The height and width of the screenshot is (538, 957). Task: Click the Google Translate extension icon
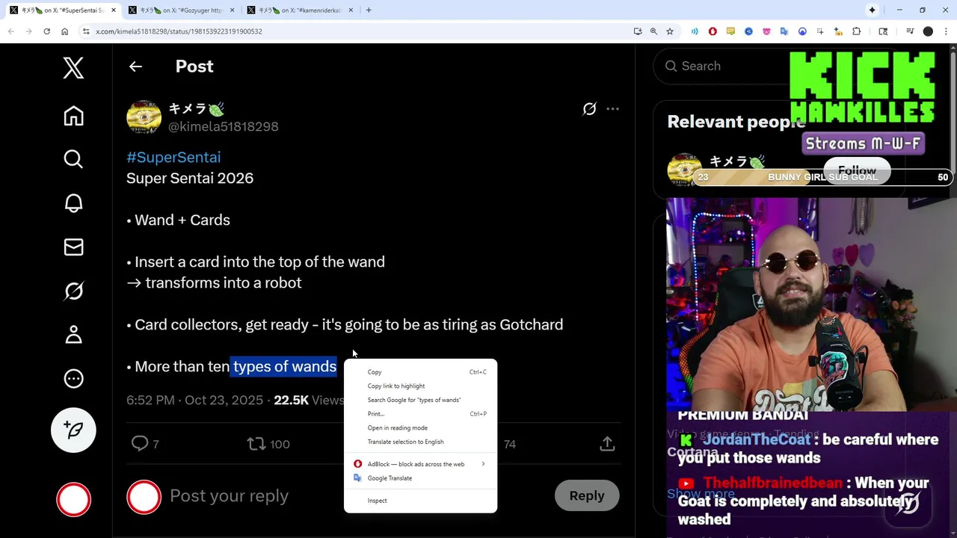[784, 31]
